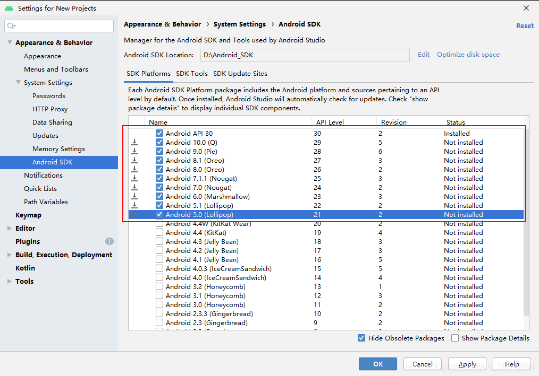
Task: Uncheck the Android API 30 checkbox
Action: (159, 134)
